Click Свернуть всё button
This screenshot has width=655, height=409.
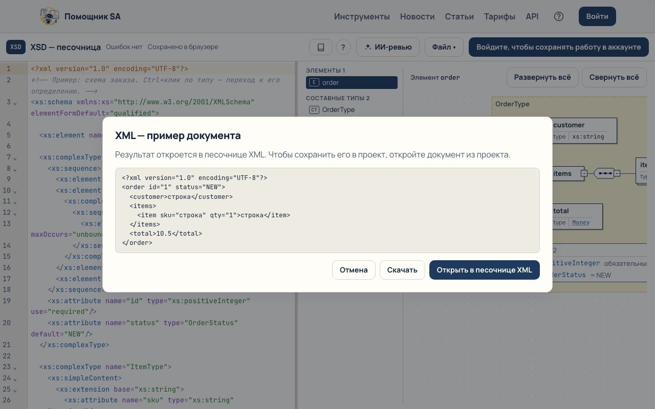(614, 78)
